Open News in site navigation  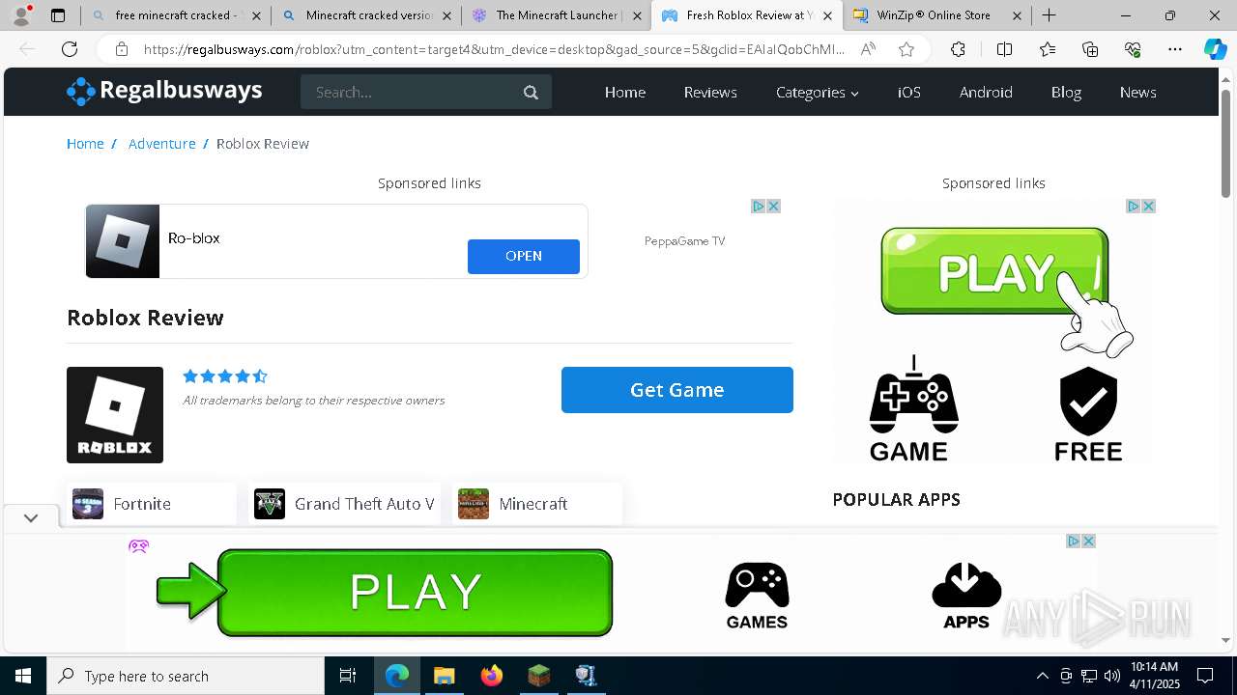pyautogui.click(x=1137, y=93)
